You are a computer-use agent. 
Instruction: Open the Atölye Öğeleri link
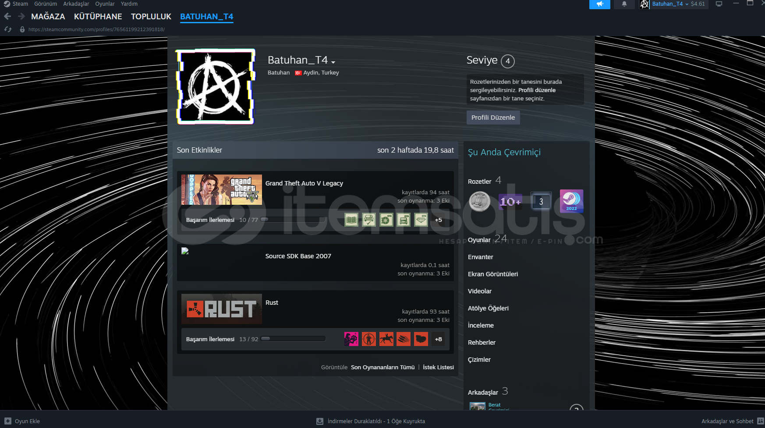[x=489, y=308]
